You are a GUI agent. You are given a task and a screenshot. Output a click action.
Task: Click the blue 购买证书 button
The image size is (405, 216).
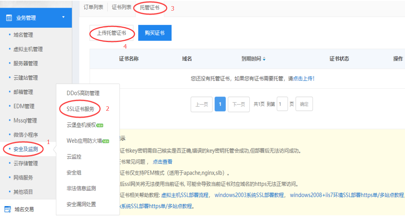pyautogui.click(x=155, y=33)
